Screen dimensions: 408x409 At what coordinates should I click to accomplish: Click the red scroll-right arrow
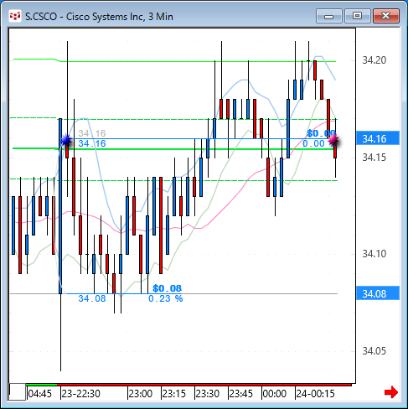click(391, 392)
